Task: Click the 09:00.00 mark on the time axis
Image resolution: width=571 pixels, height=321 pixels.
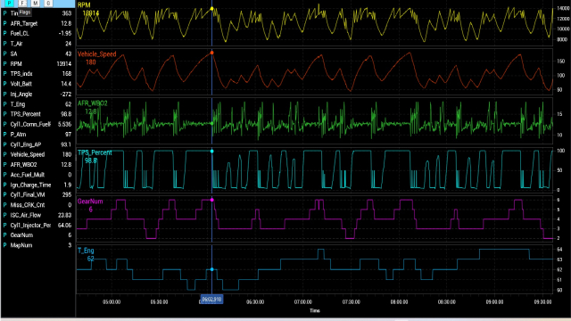Action: click(x=494, y=302)
